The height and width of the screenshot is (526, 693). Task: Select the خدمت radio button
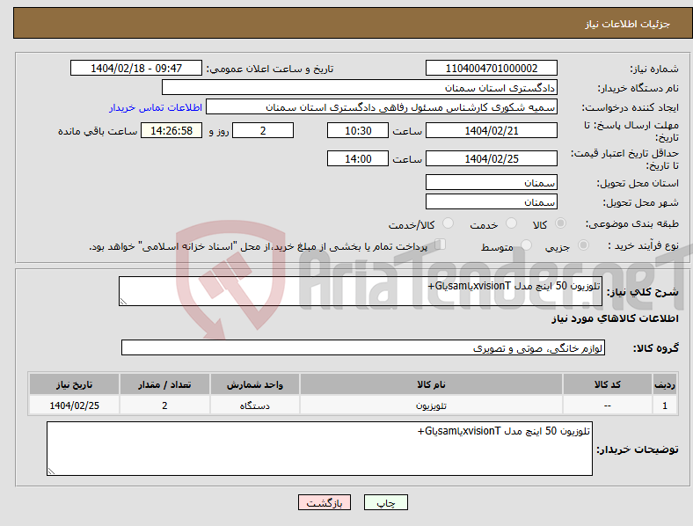(511, 223)
